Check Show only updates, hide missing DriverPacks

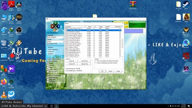95,61
